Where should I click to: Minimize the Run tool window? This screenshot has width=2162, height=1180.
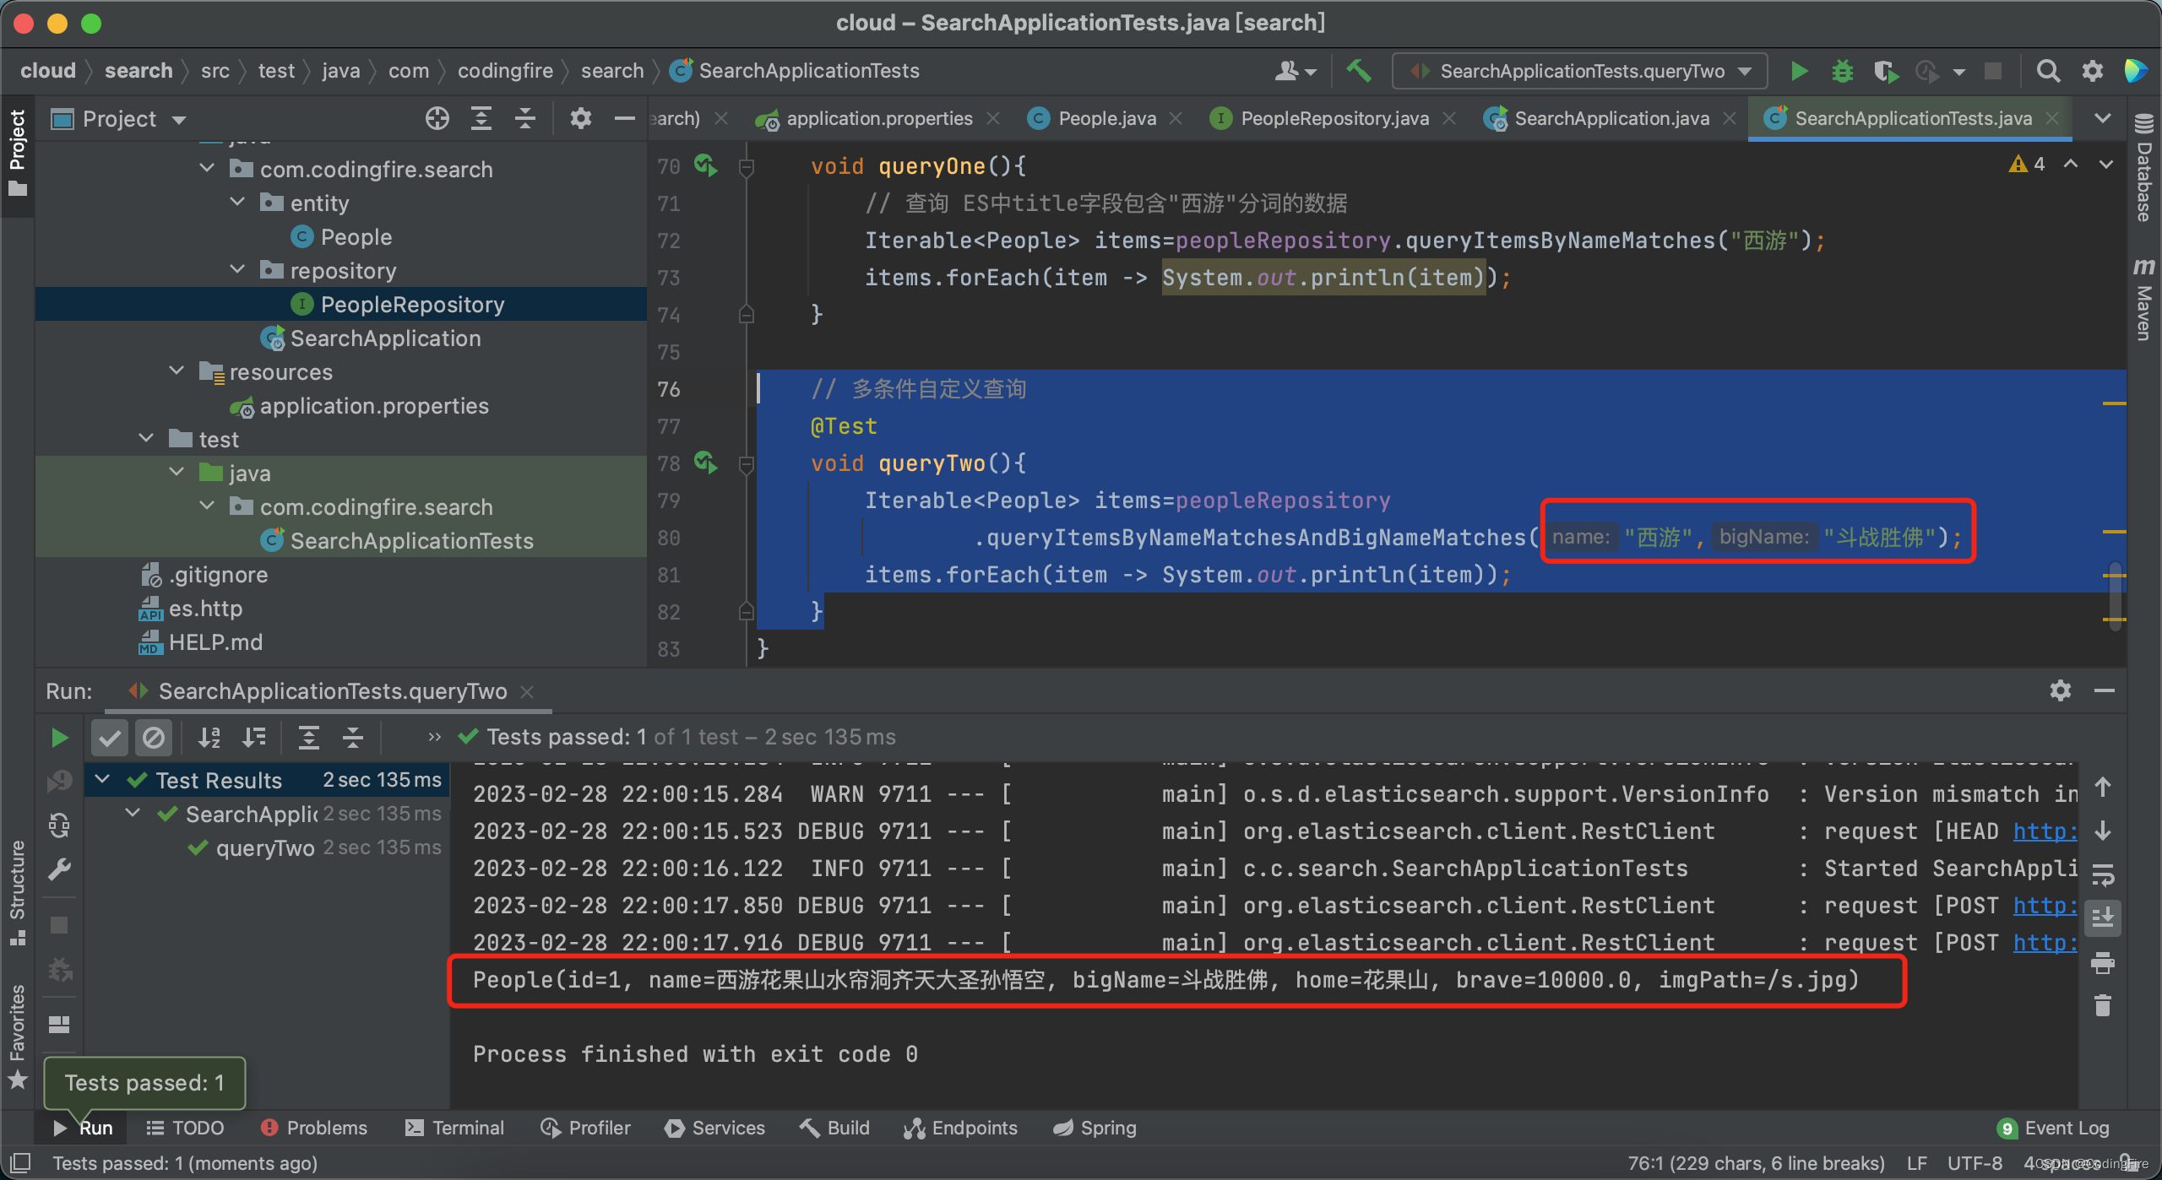(2104, 691)
